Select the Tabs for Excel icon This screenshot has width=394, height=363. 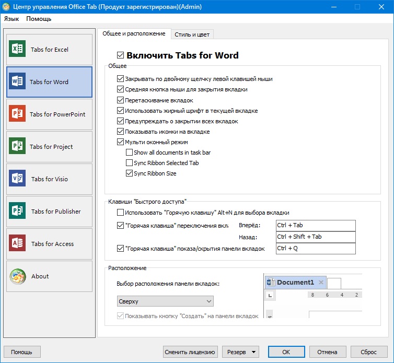[x=17, y=50]
